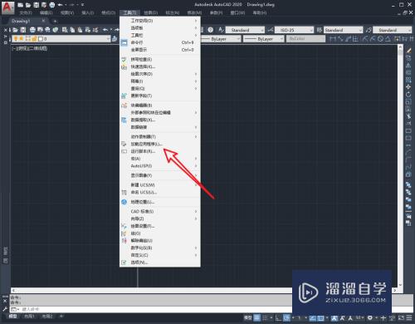Click Undo arrow in the quick access toolbar
Viewport: 415px width, 324px height.
(60, 5)
